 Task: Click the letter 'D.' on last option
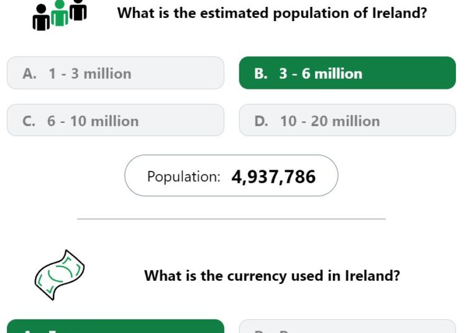(261, 121)
